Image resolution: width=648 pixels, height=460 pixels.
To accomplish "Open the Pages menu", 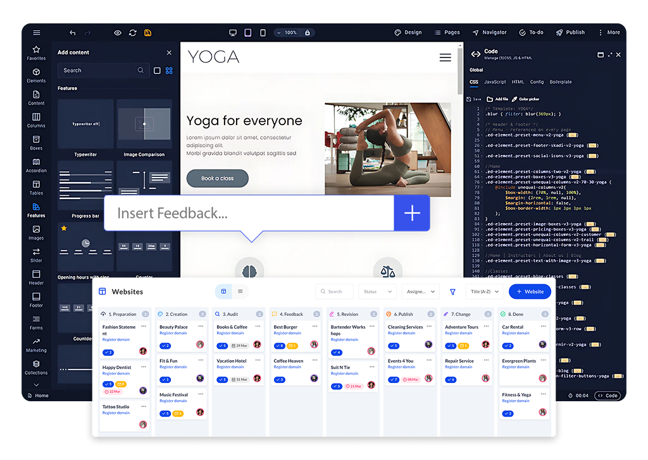I will point(447,32).
